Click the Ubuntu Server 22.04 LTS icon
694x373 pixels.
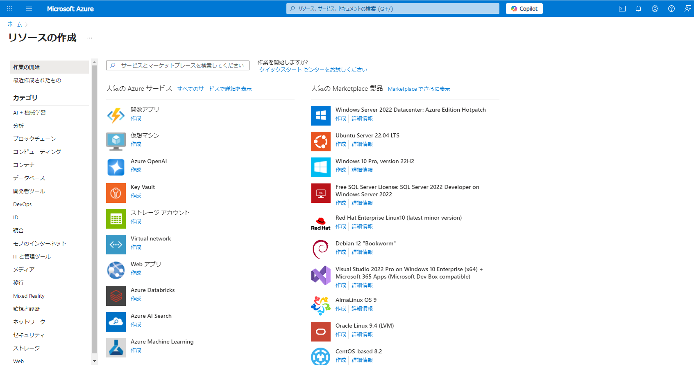tap(321, 141)
